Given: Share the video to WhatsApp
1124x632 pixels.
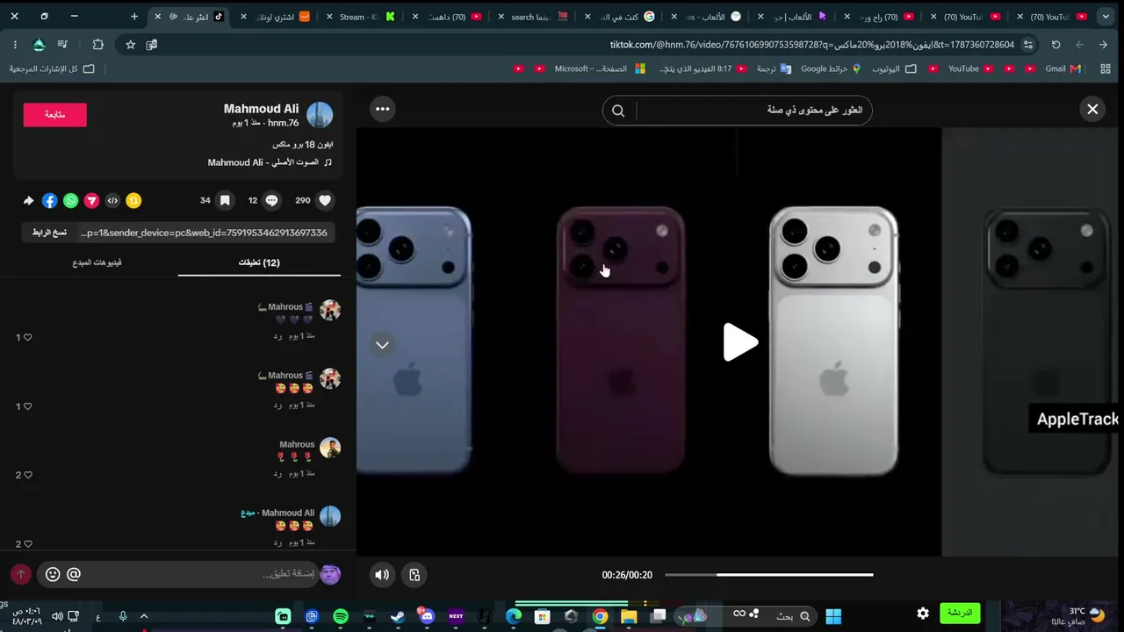Looking at the screenshot, I should (70, 201).
